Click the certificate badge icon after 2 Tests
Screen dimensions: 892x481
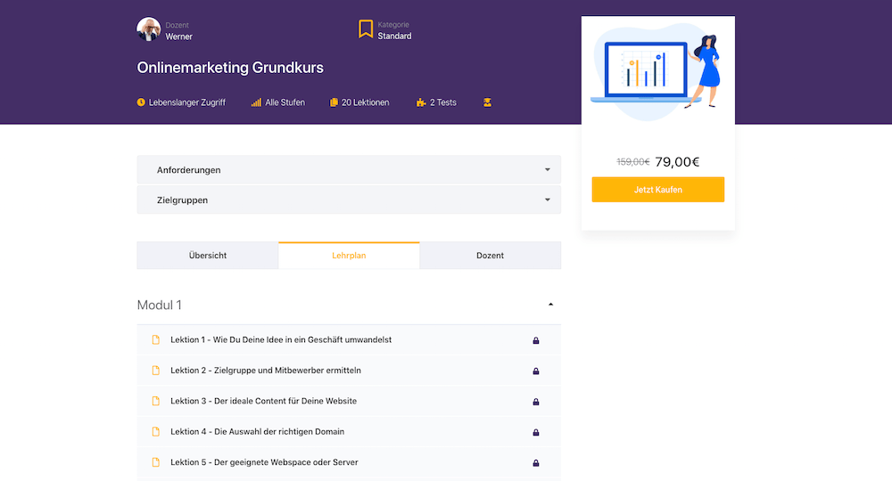[488, 102]
